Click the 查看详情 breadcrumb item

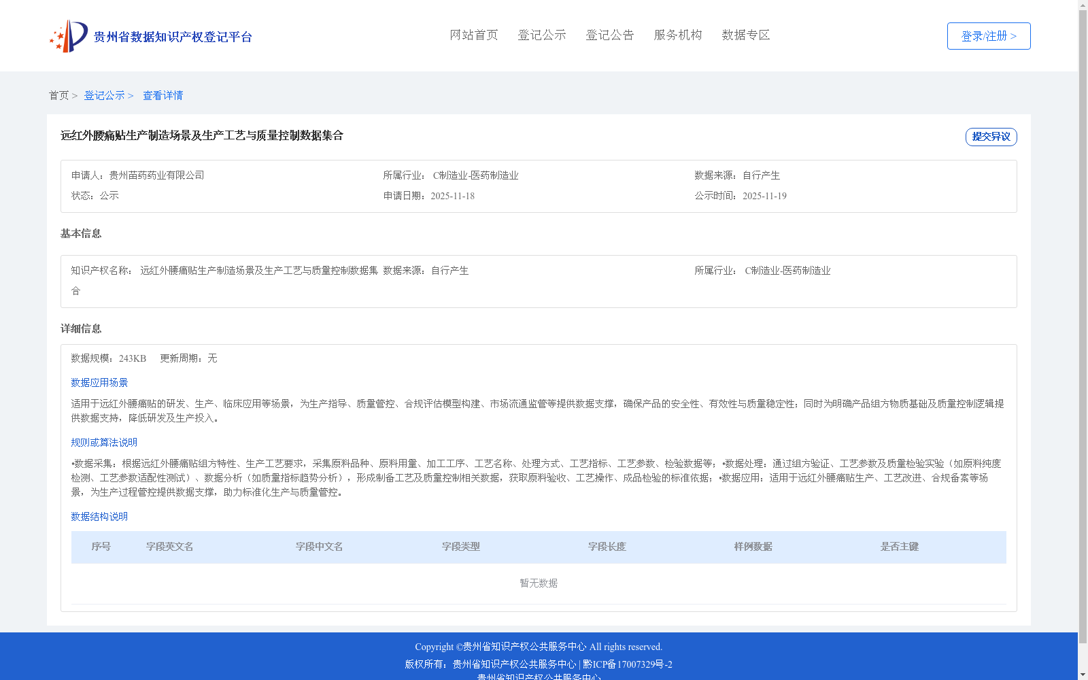click(x=163, y=95)
